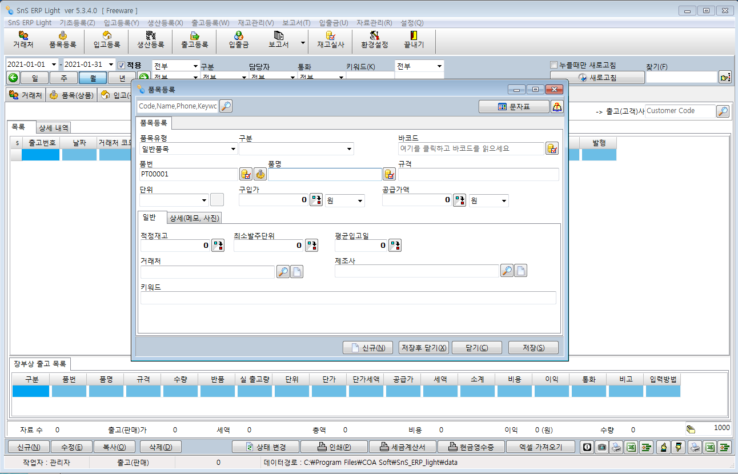This screenshot has height=474, width=738.
Task: Click the 품명 input field
Action: (x=324, y=175)
